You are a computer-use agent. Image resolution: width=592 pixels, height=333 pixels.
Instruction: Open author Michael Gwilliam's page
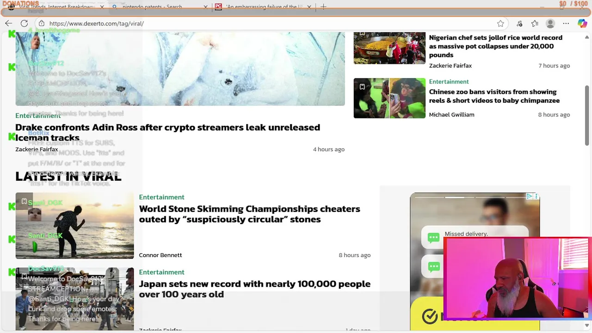click(x=451, y=115)
